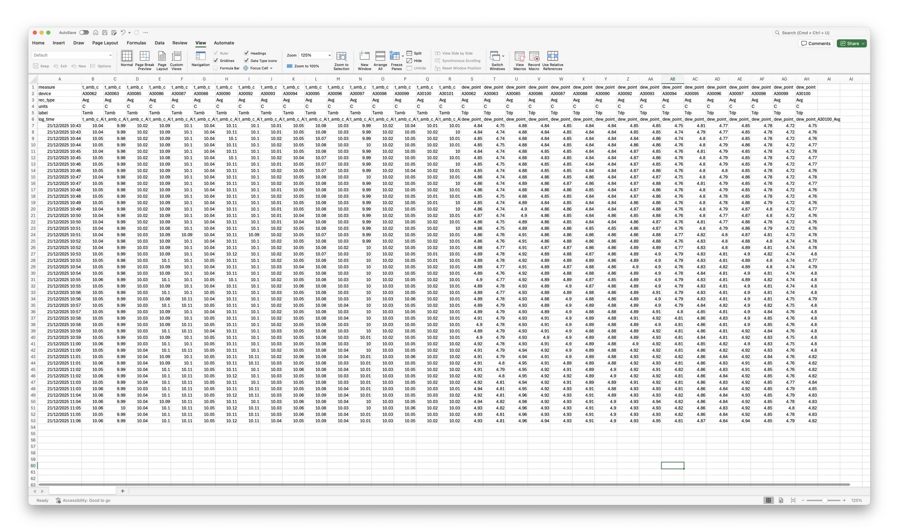
Task: Click Use Relative References icon
Action: [x=552, y=56]
